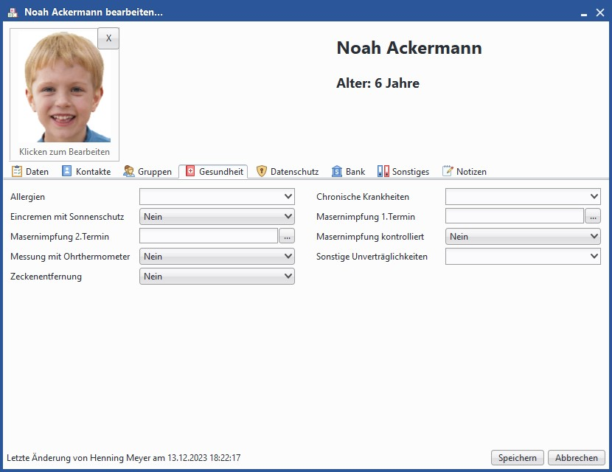Click the Messung mit Ohrthermometer label
Image resolution: width=612 pixels, height=472 pixels.
tap(70, 257)
